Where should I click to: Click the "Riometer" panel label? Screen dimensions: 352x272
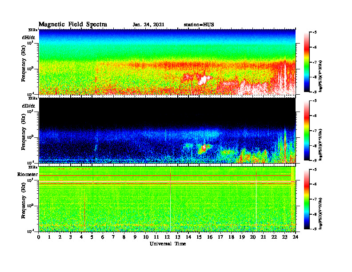coord(28,174)
